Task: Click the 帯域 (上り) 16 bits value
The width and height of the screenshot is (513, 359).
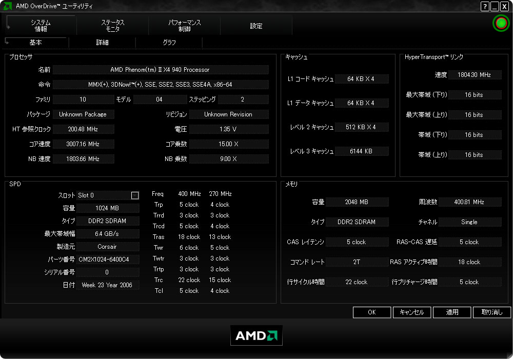Action: coord(475,155)
